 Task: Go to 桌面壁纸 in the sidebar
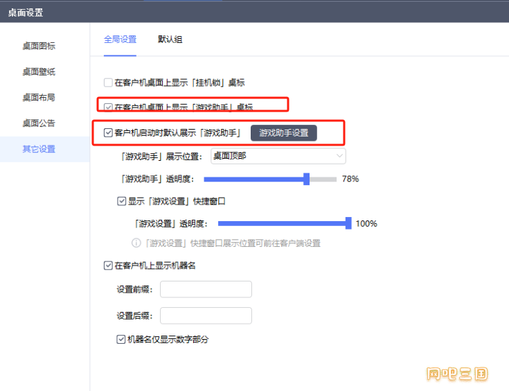coord(39,72)
